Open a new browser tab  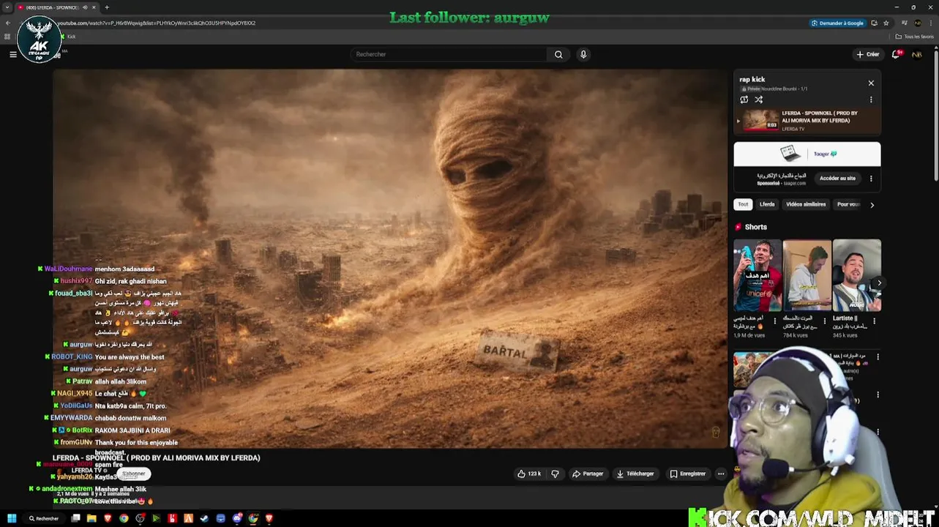pos(107,7)
